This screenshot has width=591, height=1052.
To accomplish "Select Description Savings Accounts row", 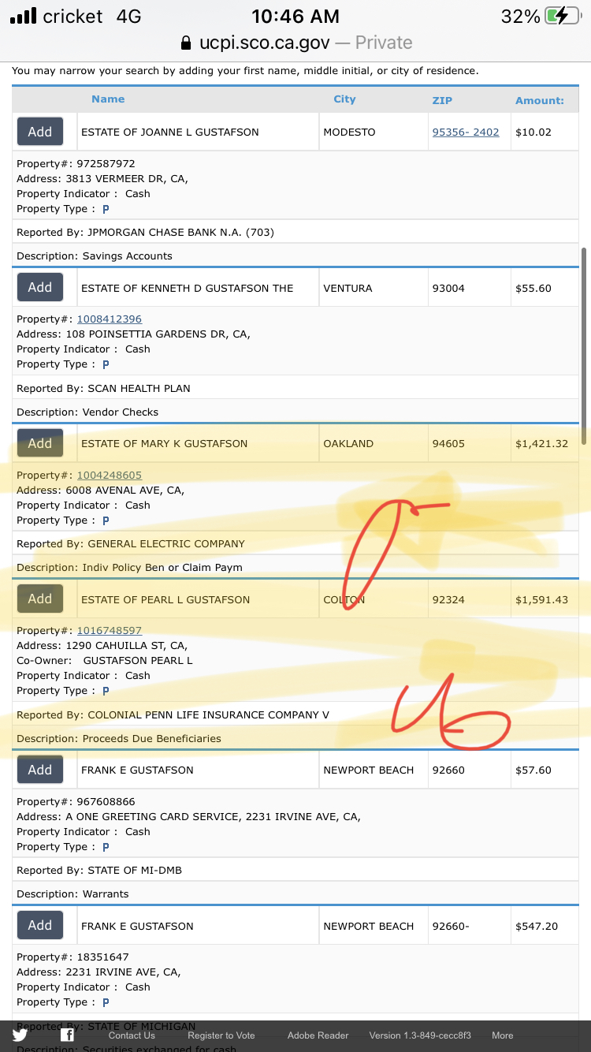I will [x=295, y=256].
